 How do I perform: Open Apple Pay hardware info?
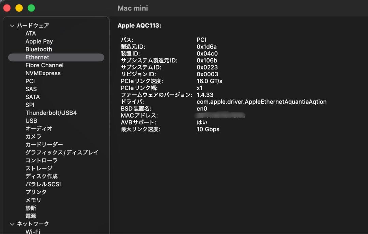pyautogui.click(x=39, y=42)
